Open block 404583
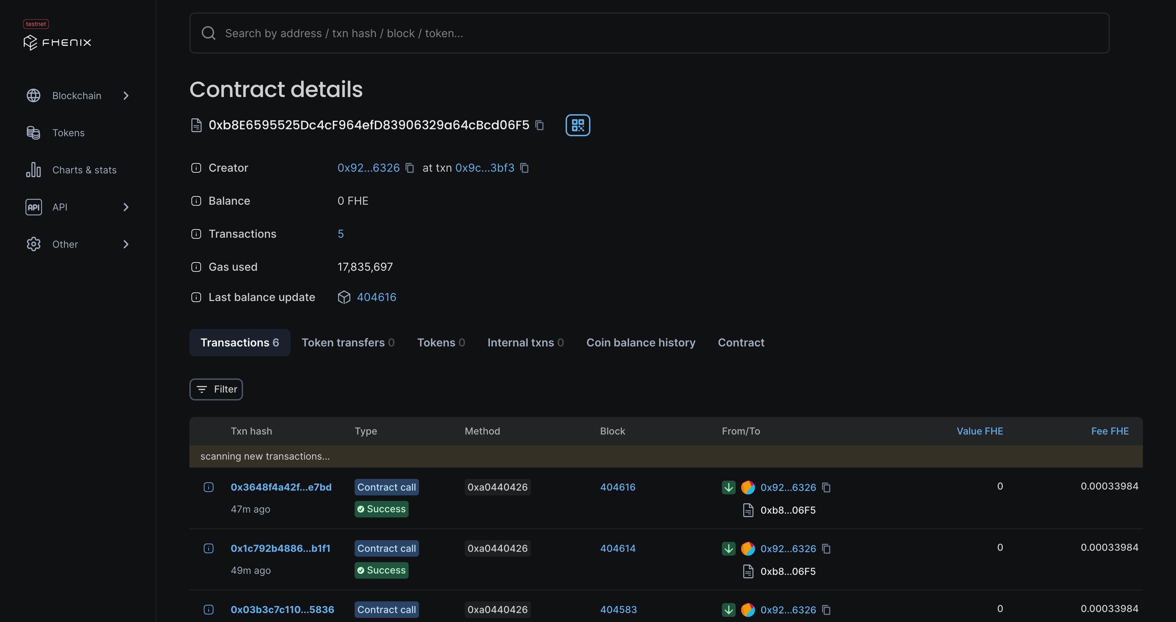 tap(618, 610)
